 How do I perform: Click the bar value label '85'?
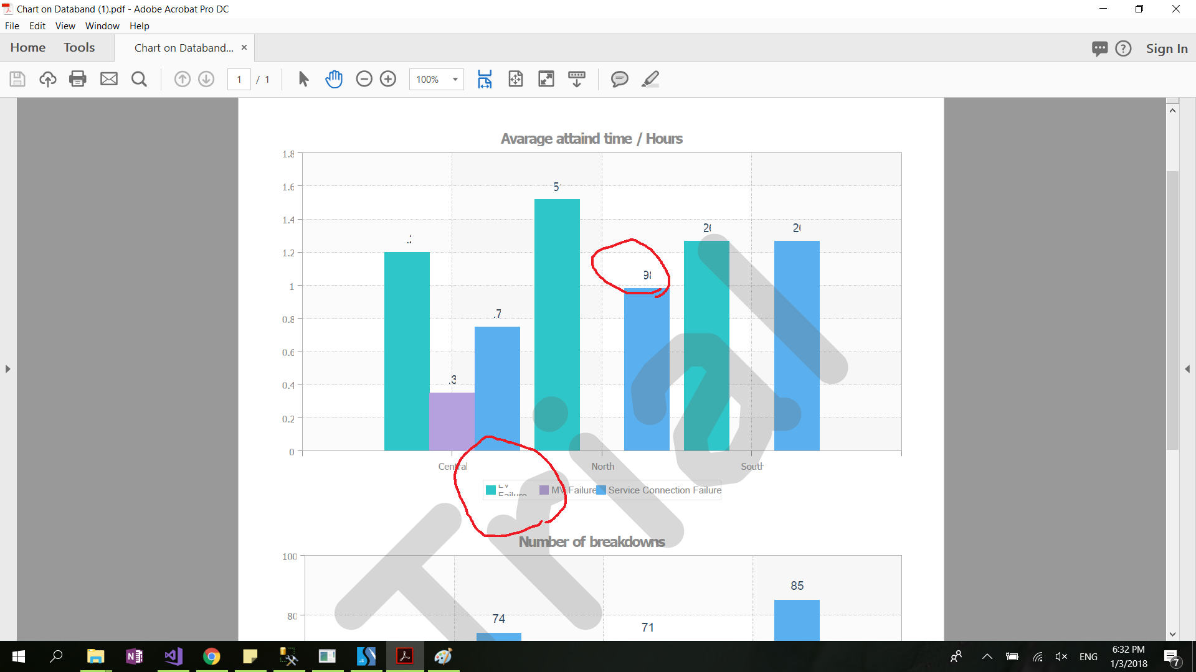pyautogui.click(x=797, y=586)
